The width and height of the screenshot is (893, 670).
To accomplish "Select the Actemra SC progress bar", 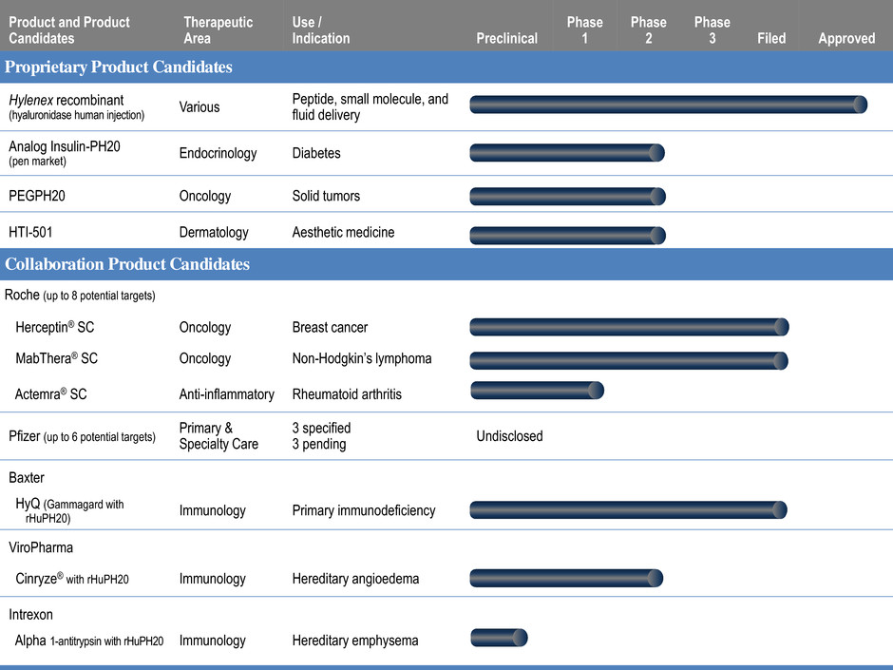I will click(x=537, y=391).
